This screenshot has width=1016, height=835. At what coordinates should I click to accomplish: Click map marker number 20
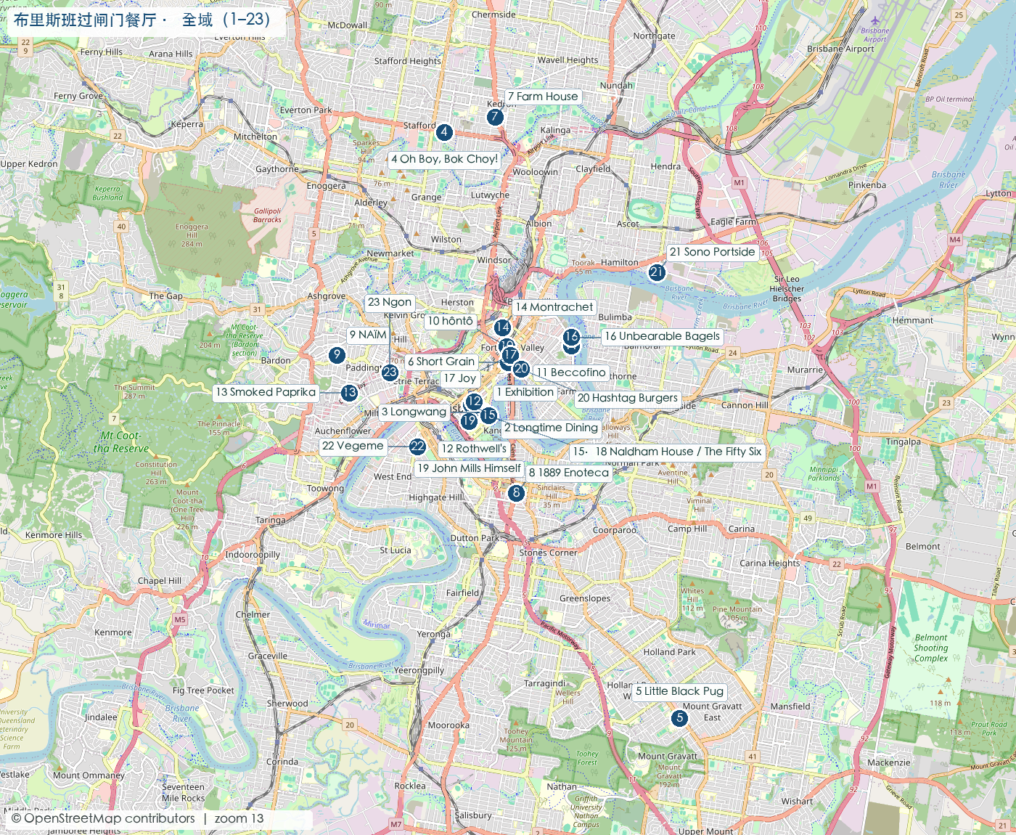(521, 368)
